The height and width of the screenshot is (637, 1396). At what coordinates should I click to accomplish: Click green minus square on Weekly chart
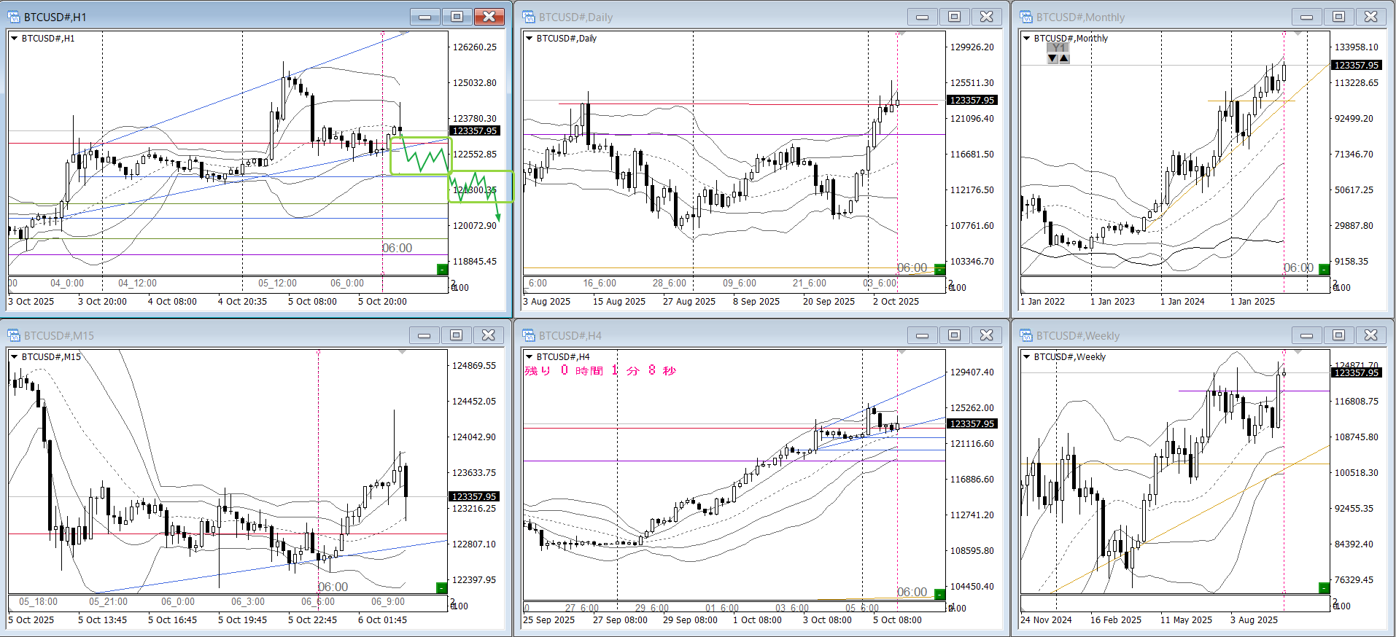[1324, 588]
